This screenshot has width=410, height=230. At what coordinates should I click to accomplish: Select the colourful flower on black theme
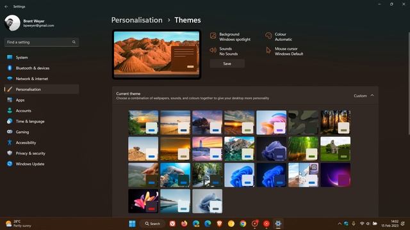[x=143, y=201]
